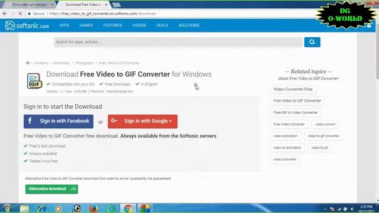The height and width of the screenshot is (213, 379).
Task: Open the GAMES menu
Action: point(86,25)
